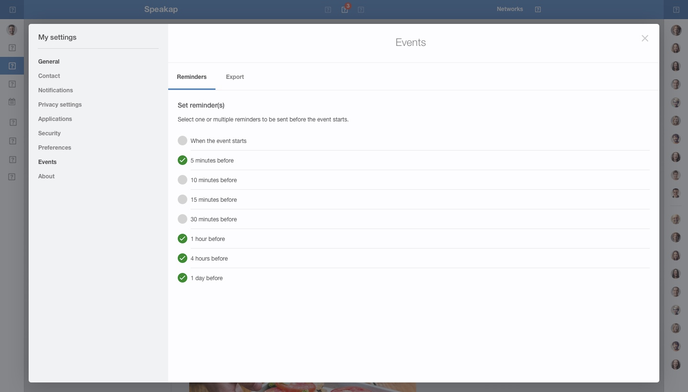Select the highlighted blue left sidebar icon

point(12,66)
